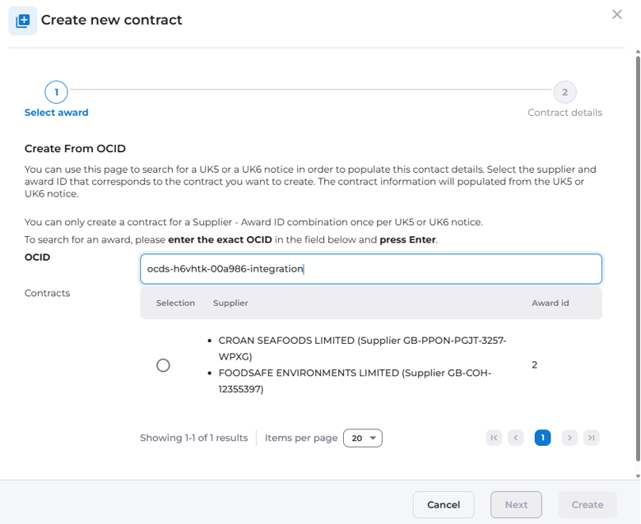The height and width of the screenshot is (524, 641).
Task: Click the Create new contract header icon
Action: [22, 21]
